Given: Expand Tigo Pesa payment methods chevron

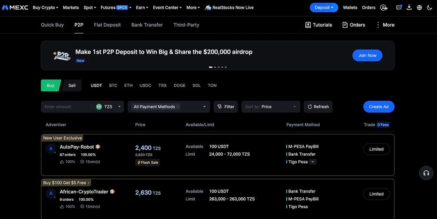Looking at the screenshot, I should 313,162.
